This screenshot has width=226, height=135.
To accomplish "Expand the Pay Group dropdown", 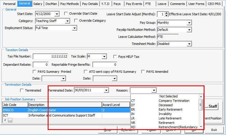I will (189, 23).
